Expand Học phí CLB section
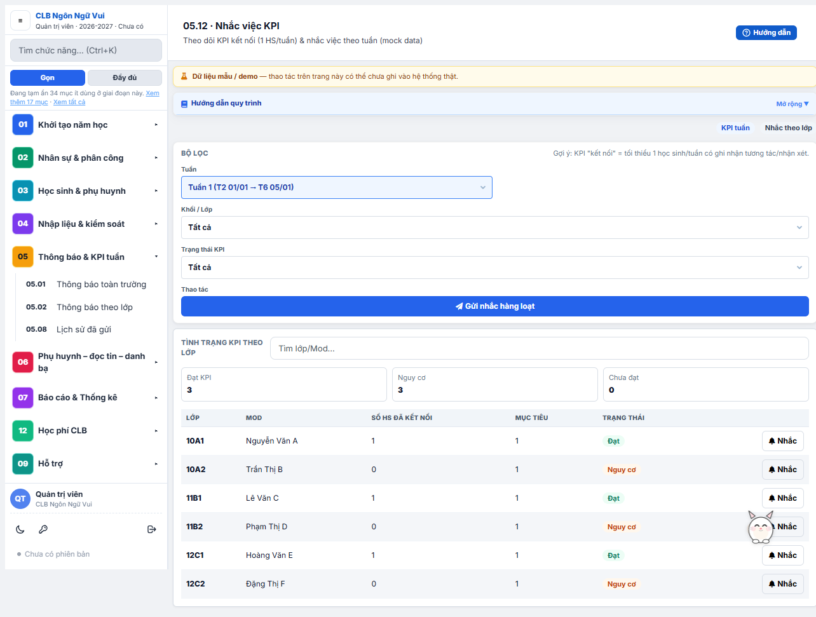816x617 pixels. pyautogui.click(x=86, y=431)
